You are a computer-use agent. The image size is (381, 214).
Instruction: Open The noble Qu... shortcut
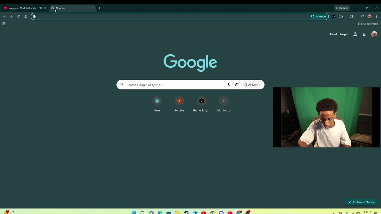tap(202, 105)
